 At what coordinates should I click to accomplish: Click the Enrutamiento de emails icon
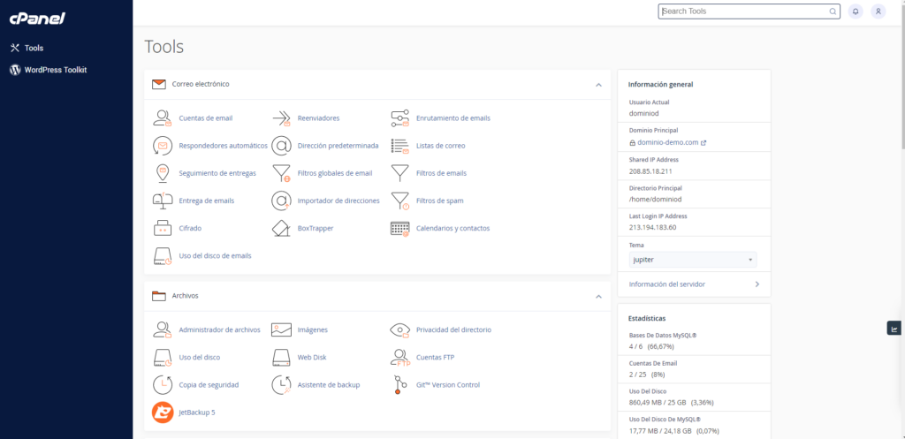[400, 117]
